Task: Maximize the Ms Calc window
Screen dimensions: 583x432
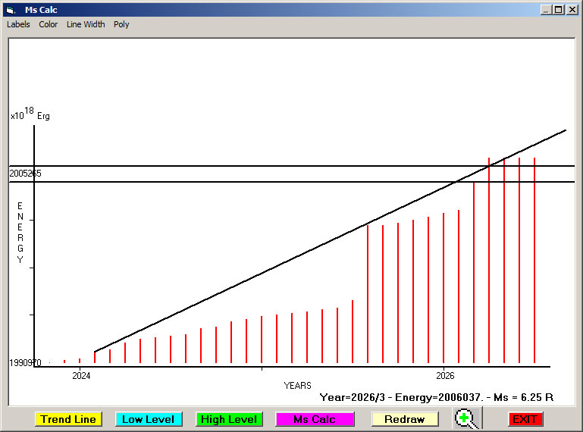Action: click(x=559, y=10)
